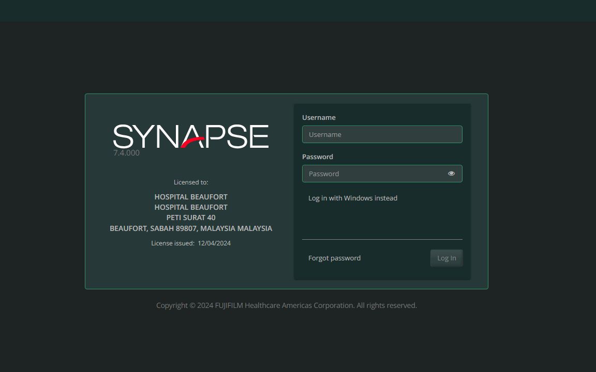Click the HOSPITAL BEAUFORT license name
596x372 pixels.
pos(190,197)
